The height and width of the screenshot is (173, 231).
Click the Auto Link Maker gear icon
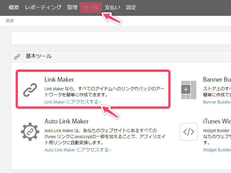30,132
